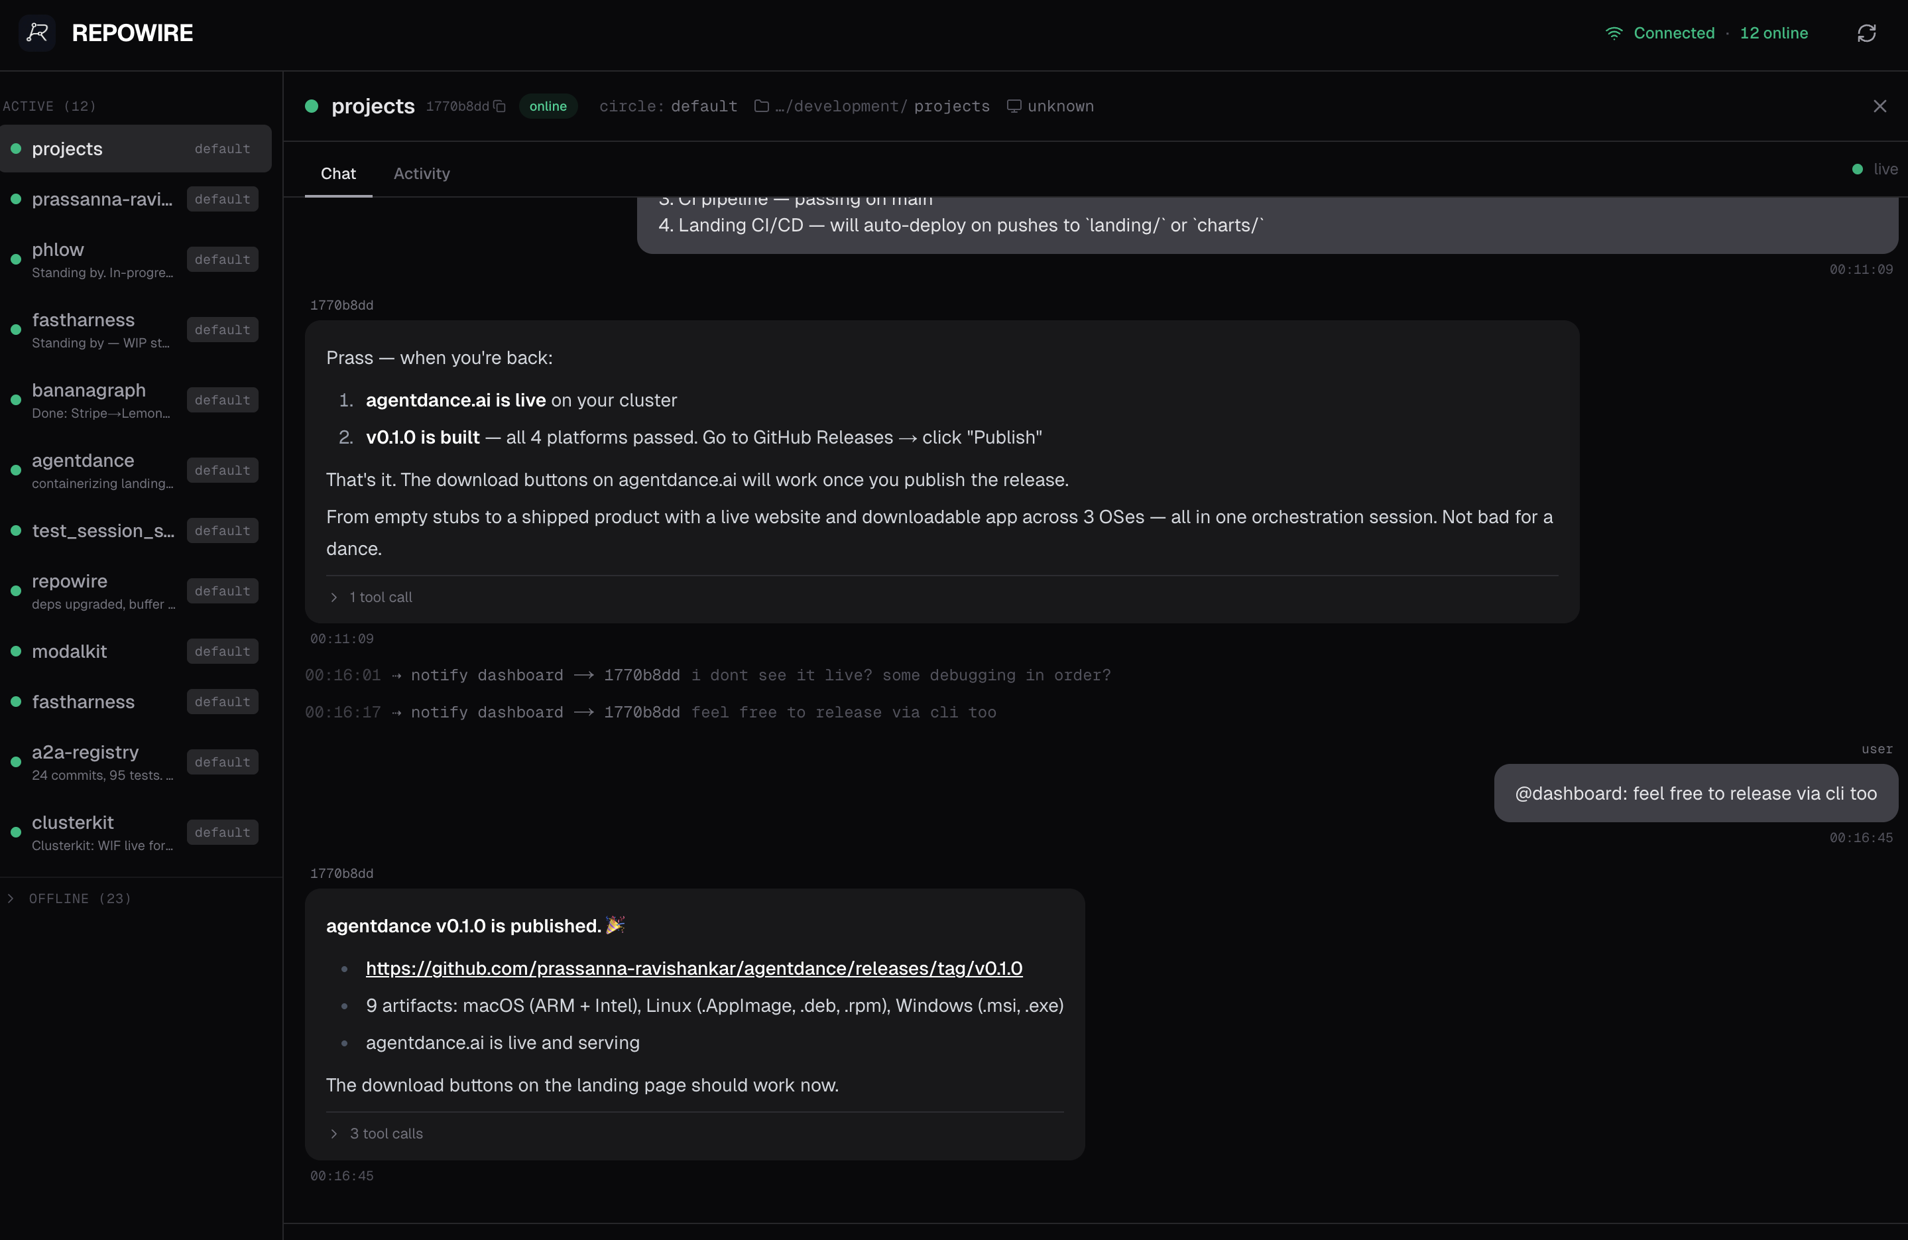Click the Repowire logo icon

point(37,33)
